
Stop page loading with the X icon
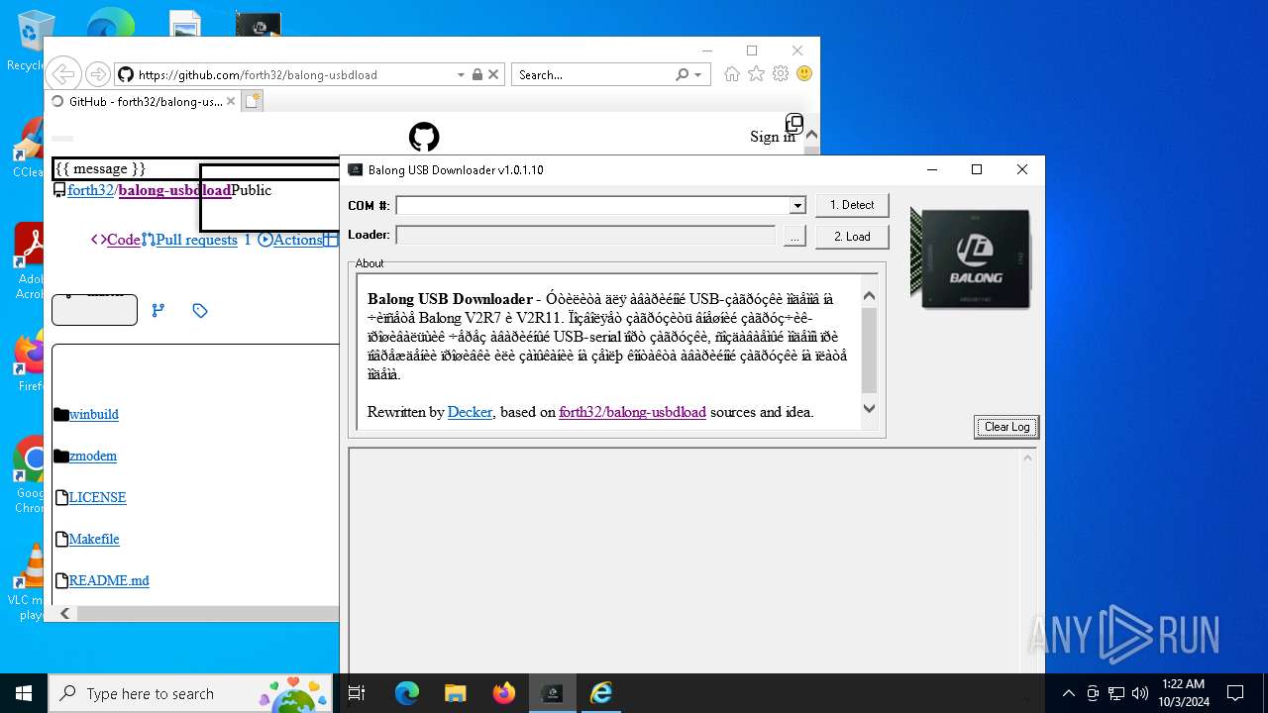click(494, 74)
